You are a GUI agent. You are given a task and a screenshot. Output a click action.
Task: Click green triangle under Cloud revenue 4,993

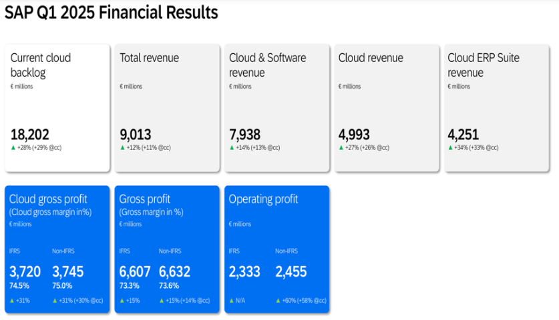[341, 147]
